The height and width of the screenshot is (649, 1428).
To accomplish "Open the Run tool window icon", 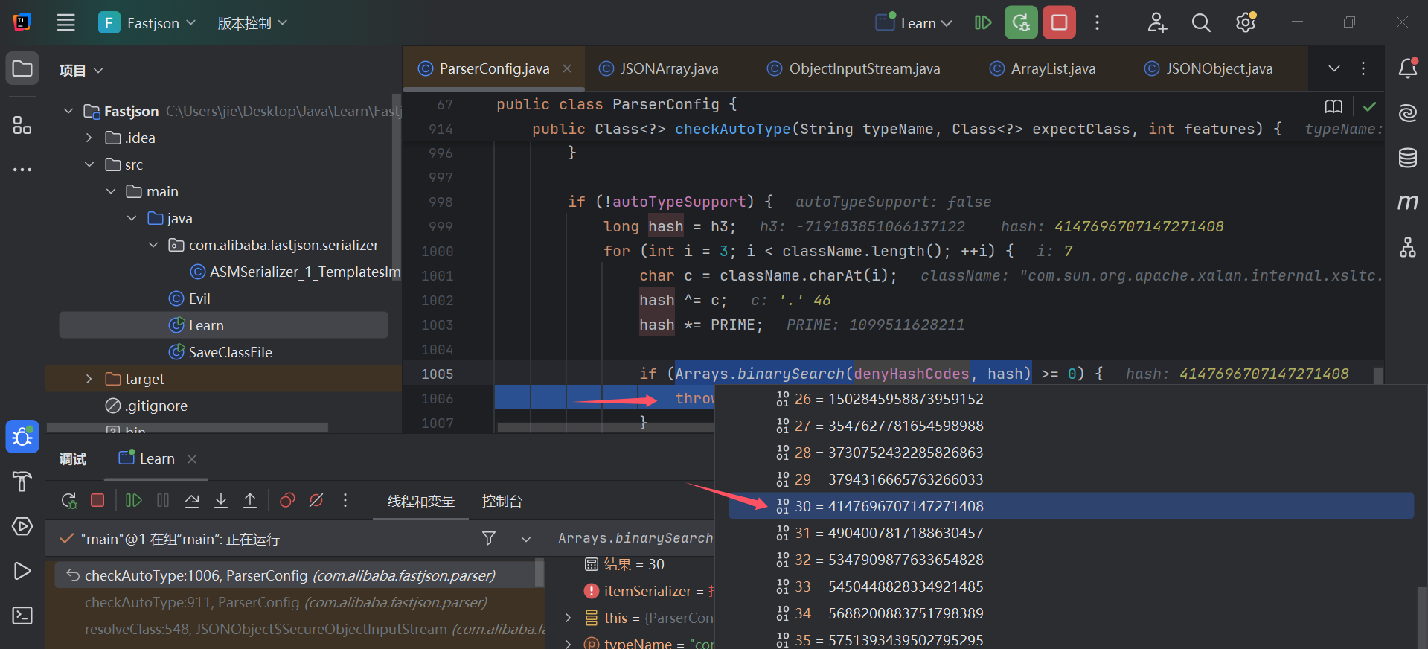I will coord(22,571).
